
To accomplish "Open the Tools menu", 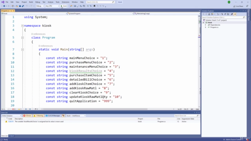I will 58,2.
